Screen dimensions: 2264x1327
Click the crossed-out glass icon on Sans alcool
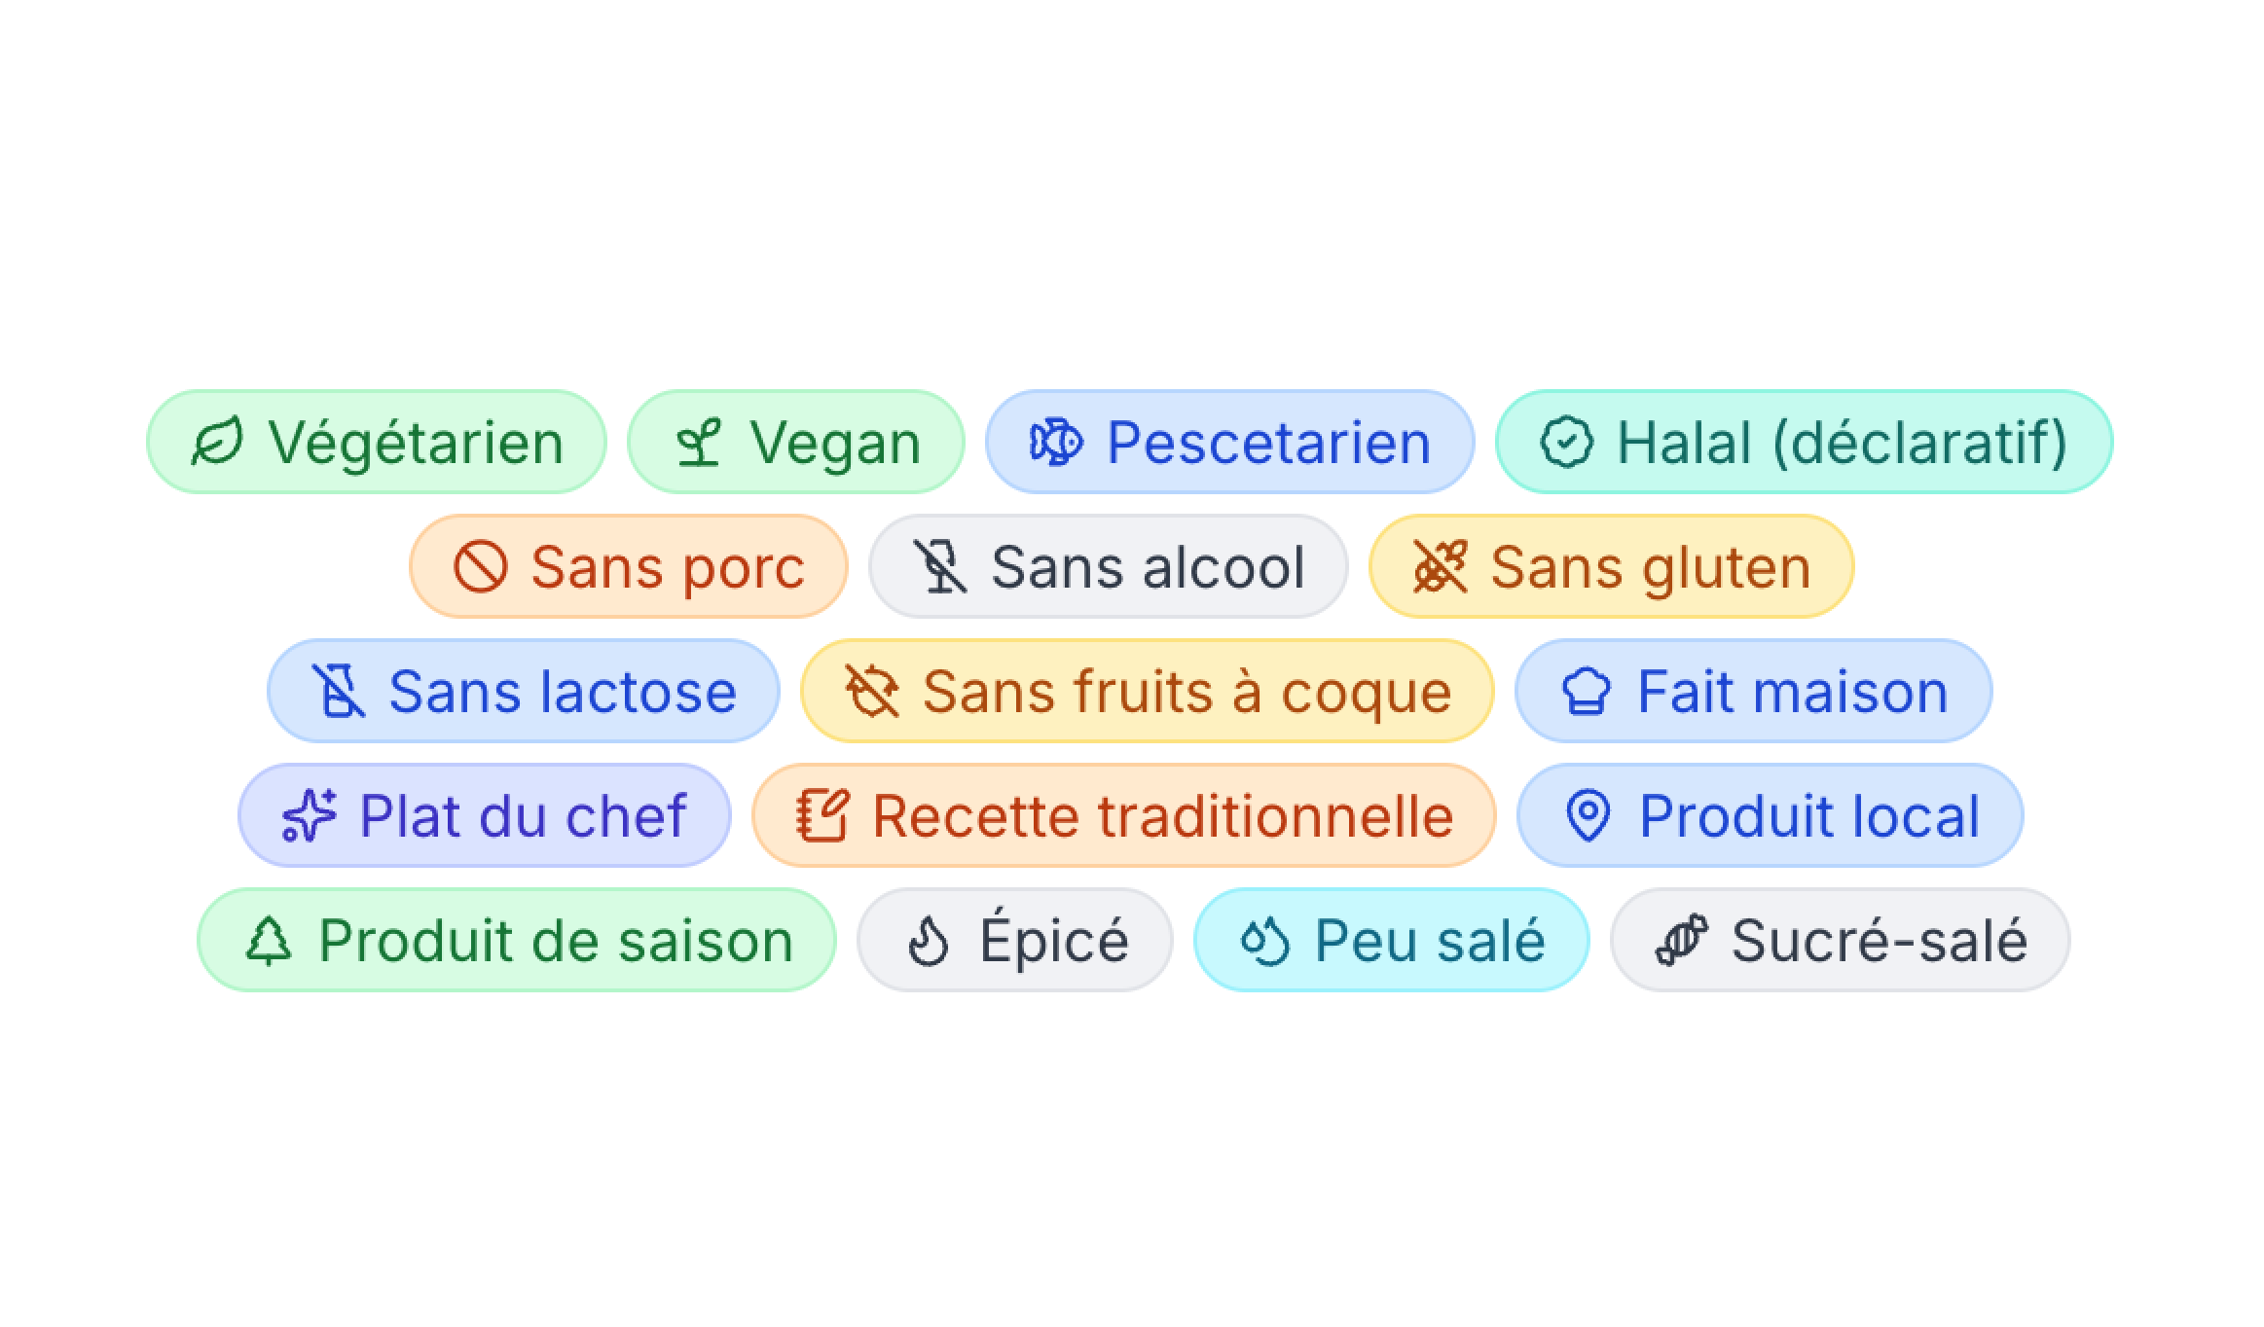[x=940, y=566]
